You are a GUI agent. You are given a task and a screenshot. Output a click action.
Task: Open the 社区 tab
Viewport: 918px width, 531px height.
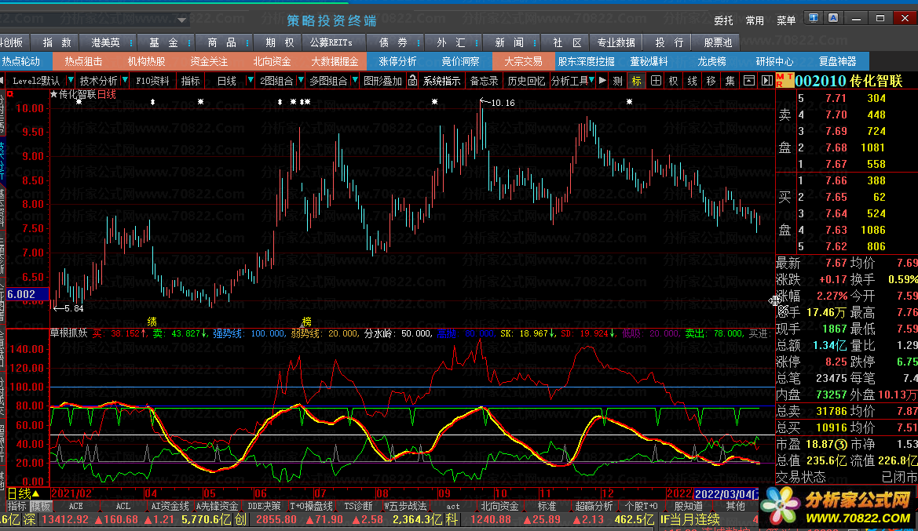click(567, 42)
